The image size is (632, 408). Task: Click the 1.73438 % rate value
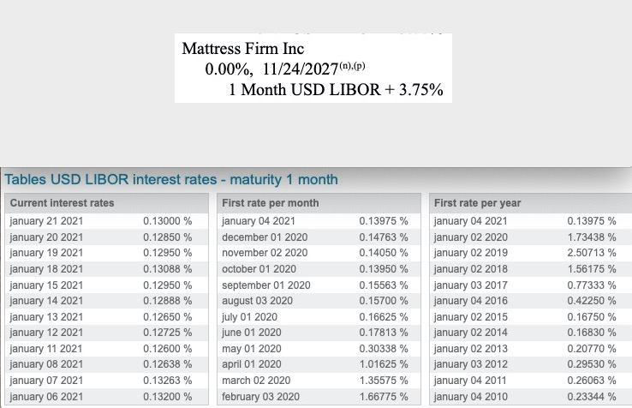(592, 237)
